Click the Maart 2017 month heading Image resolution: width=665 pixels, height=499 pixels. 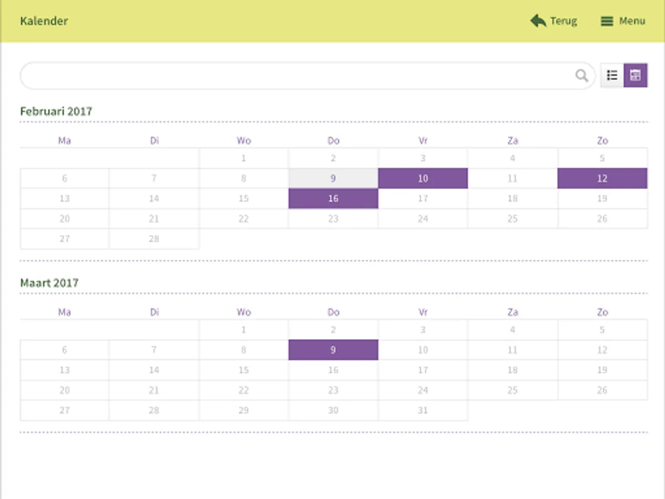tap(49, 283)
